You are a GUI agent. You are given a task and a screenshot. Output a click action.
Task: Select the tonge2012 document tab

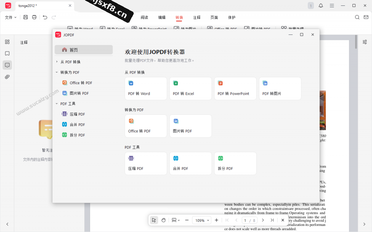pyautogui.click(x=45, y=6)
